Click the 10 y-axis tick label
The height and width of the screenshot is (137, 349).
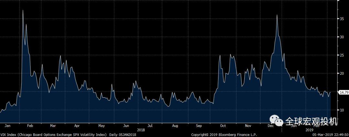[342, 110]
